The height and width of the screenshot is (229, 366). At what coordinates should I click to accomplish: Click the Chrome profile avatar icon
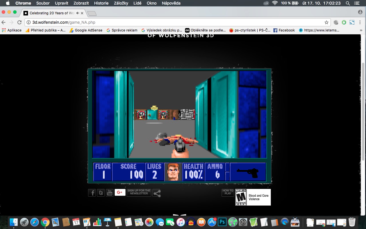360,12
